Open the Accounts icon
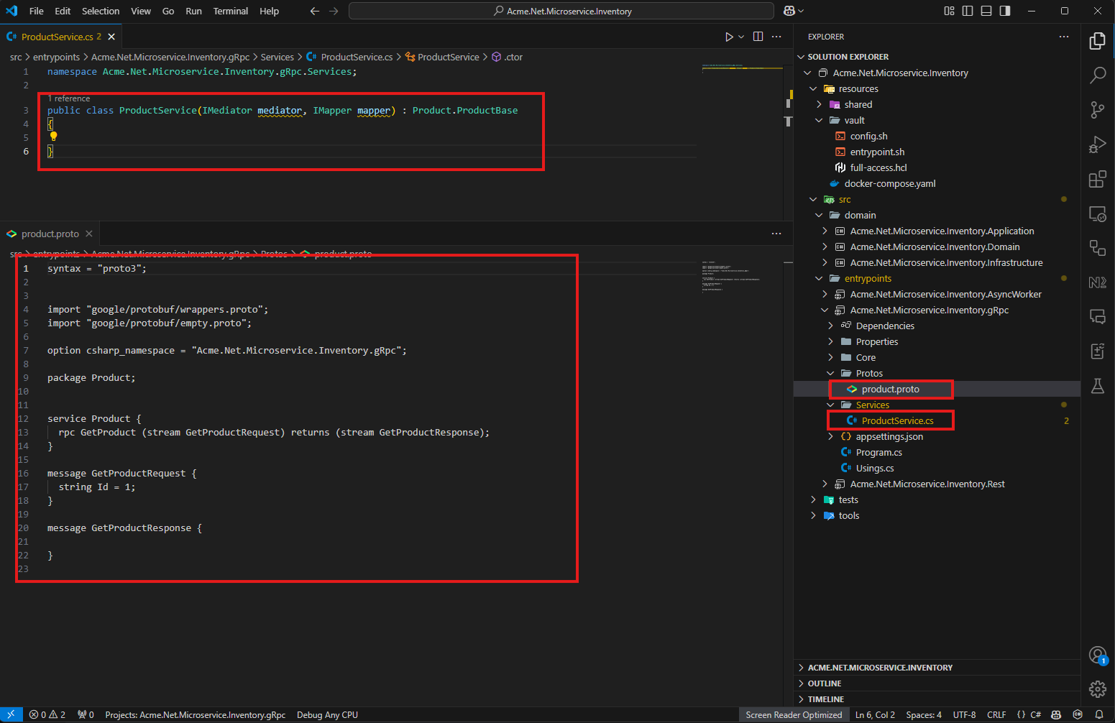Image resolution: width=1115 pixels, height=723 pixels. 1098,655
